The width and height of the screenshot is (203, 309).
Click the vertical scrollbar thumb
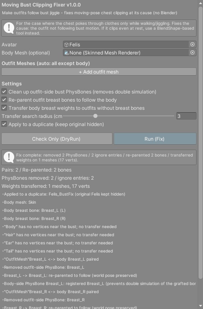pyautogui.click(x=201, y=143)
